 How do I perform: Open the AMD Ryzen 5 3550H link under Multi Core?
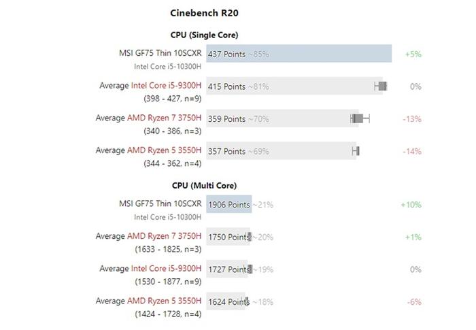point(165,301)
